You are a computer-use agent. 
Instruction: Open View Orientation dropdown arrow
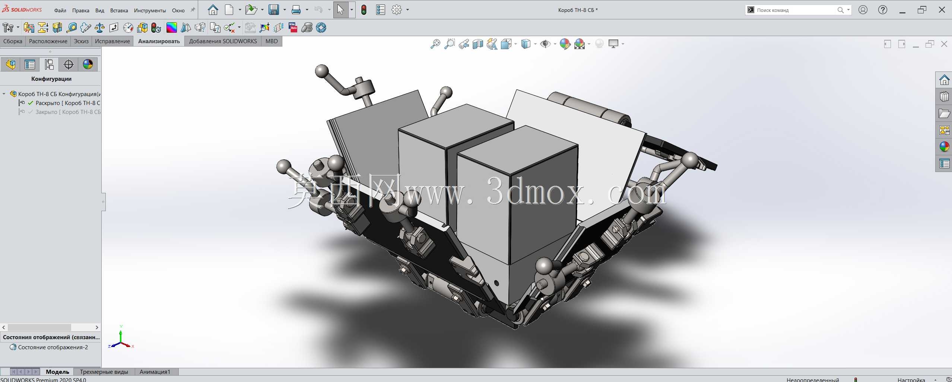[515, 44]
